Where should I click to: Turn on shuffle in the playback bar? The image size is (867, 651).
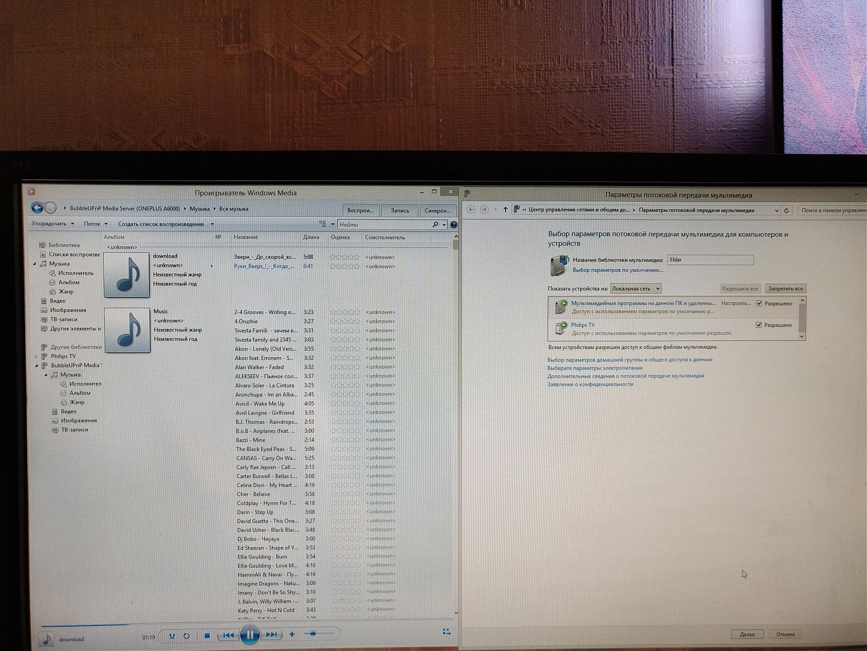[x=171, y=636]
